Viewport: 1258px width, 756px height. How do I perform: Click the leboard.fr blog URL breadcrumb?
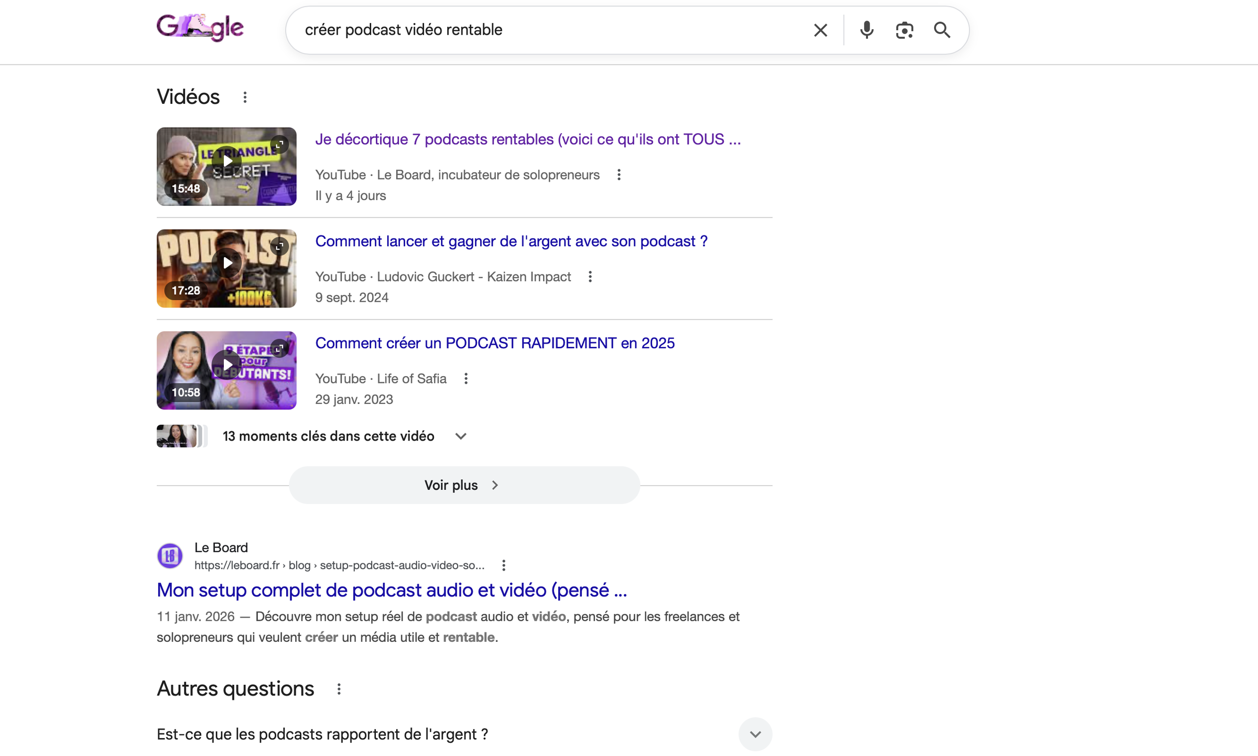[x=339, y=565]
